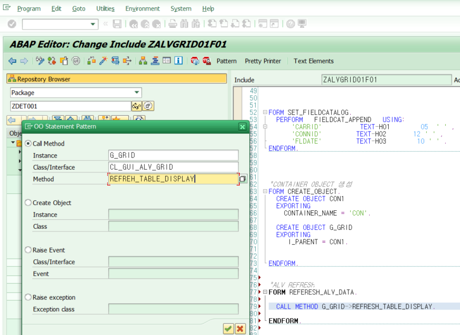Collapse the FORM CREATE_OBJECT code block
This screenshot has height=335, width=460.
[x=265, y=191]
